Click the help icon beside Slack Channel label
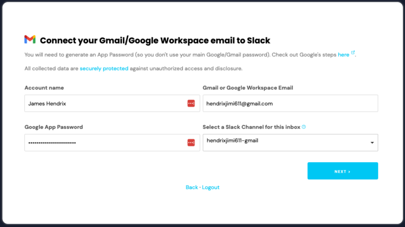 (304, 127)
